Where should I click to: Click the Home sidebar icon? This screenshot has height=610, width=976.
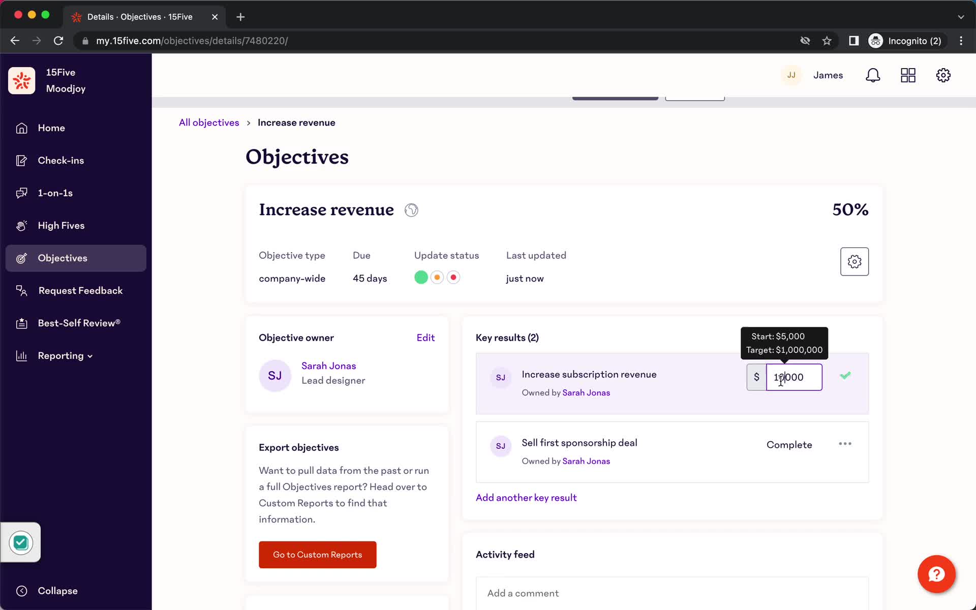20,127
